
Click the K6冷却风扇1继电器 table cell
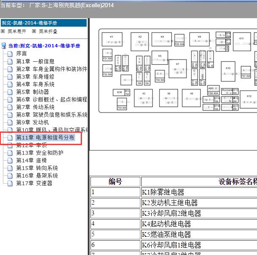tap(199, 245)
